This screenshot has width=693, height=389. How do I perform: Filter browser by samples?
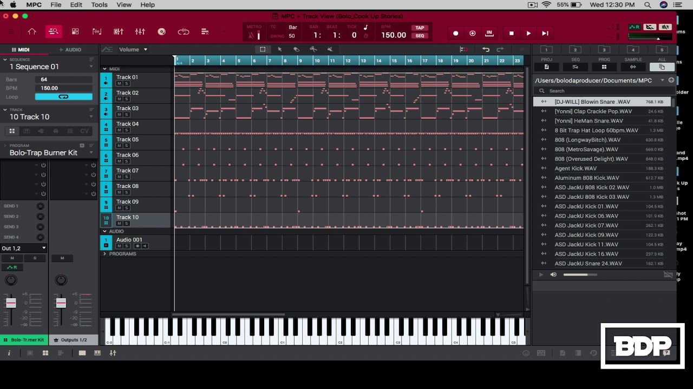(632, 66)
